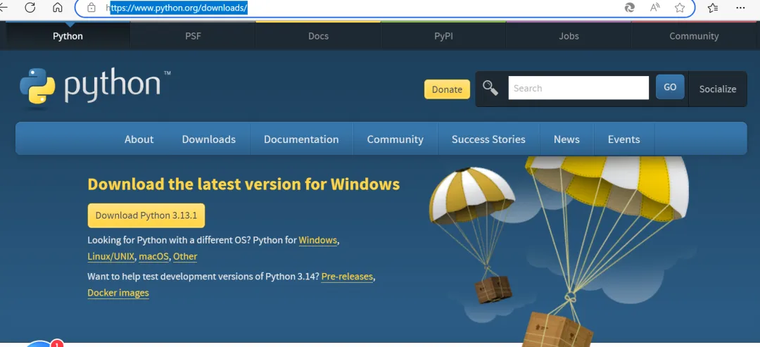Open the Success Stories menu
This screenshot has width=760, height=347.
pos(488,139)
